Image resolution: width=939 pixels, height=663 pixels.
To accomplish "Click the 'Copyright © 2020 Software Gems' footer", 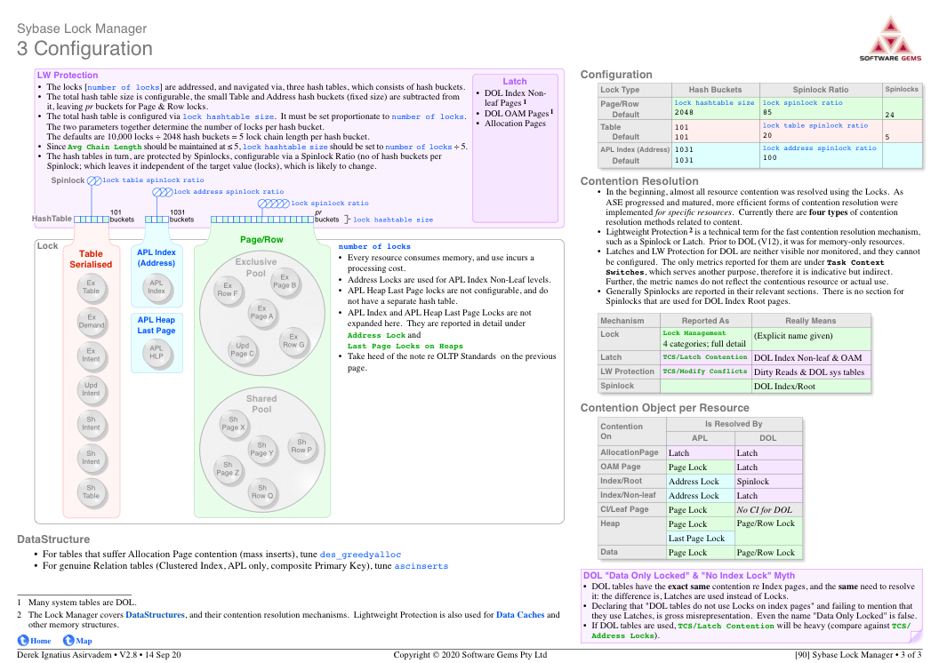I will (x=470, y=655).
